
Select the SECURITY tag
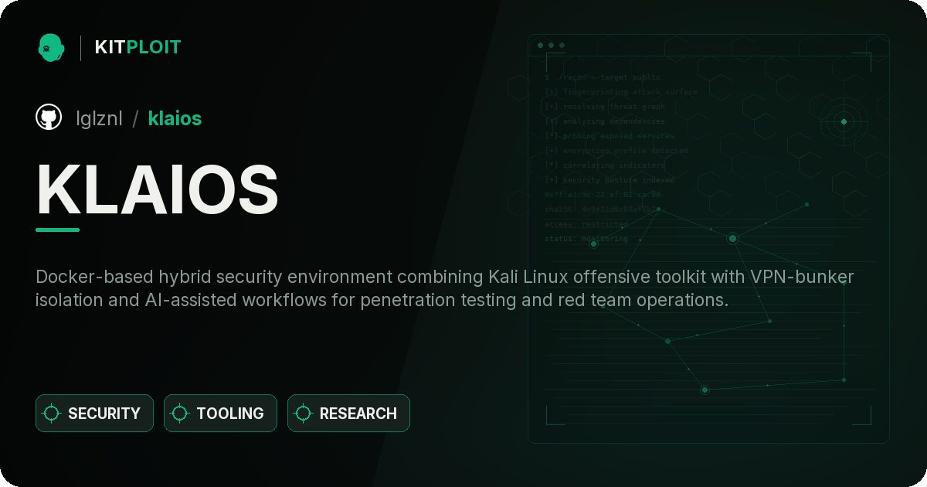(x=94, y=414)
